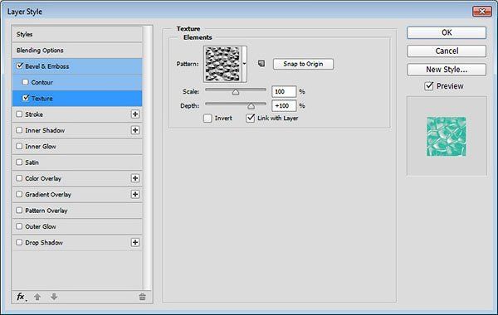Enable the Satin checkbox

click(x=19, y=162)
